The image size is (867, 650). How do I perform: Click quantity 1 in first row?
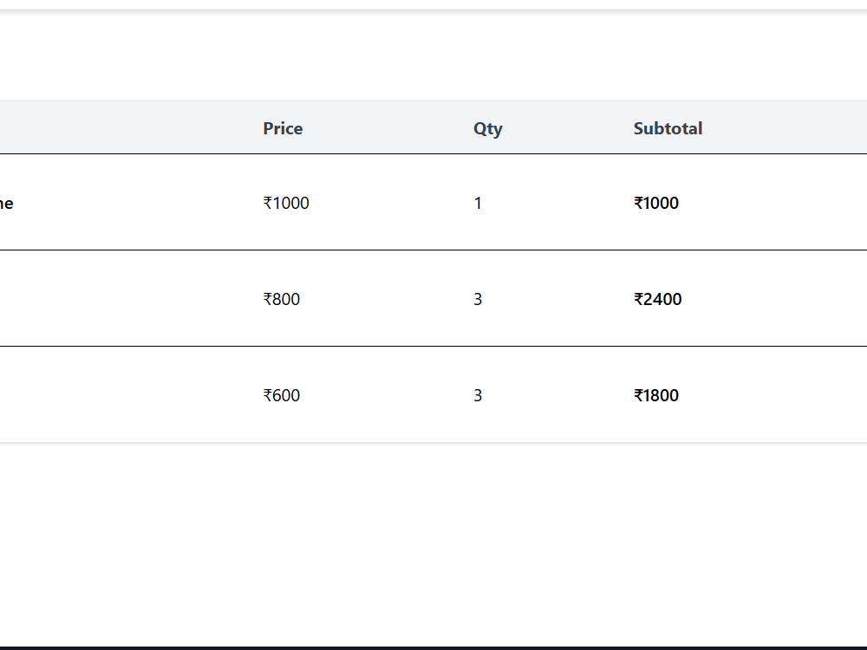click(x=478, y=203)
